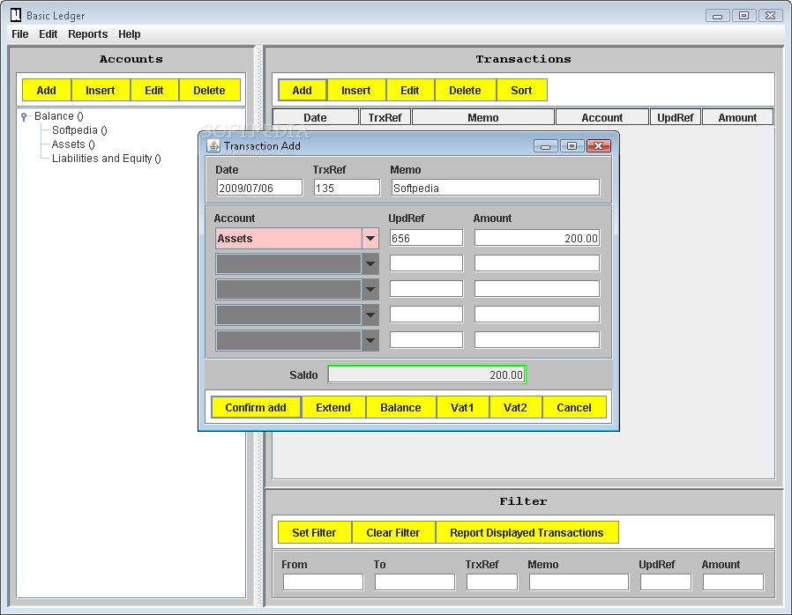Click the Extend button
Screen dimensions: 792x615
click(x=333, y=407)
